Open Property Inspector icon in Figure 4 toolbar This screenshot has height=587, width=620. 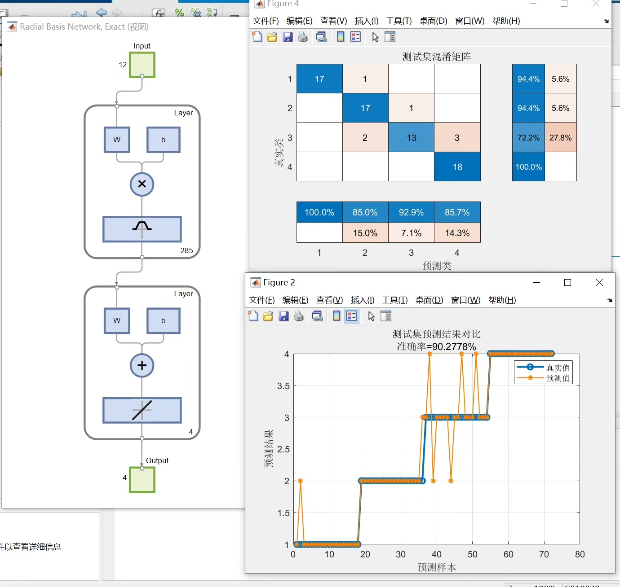pyautogui.click(x=390, y=37)
